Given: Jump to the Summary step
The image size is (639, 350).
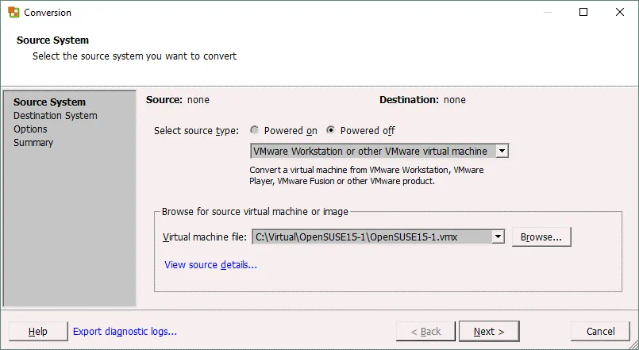Looking at the screenshot, I should pyautogui.click(x=33, y=143).
